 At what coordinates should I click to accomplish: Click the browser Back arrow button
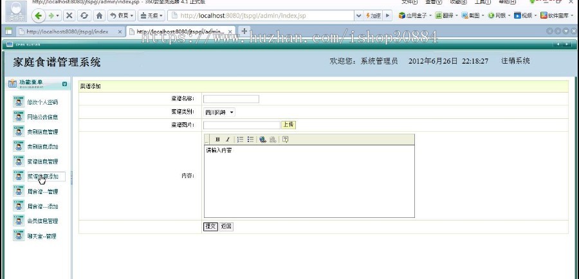(39, 15)
